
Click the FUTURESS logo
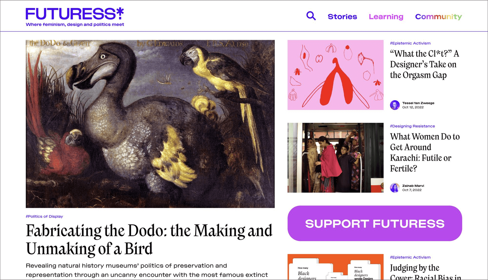pos(75,14)
